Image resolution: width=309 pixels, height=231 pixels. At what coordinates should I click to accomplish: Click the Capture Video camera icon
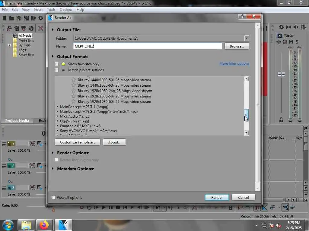pyautogui.click(x=24, y=28)
